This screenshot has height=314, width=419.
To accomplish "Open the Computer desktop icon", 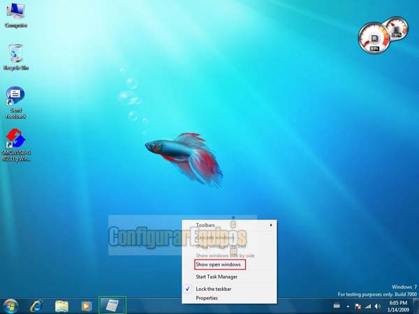I will [16, 15].
